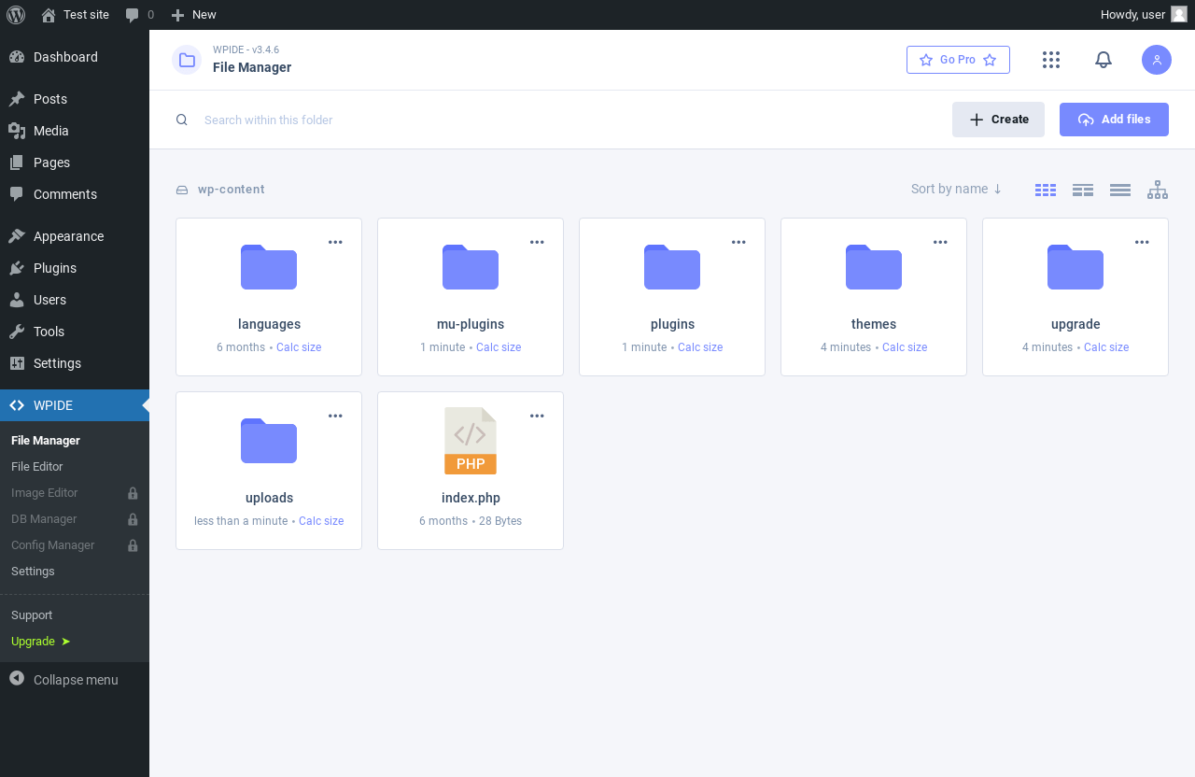Click the Create button
1195x777 pixels.
(x=998, y=120)
